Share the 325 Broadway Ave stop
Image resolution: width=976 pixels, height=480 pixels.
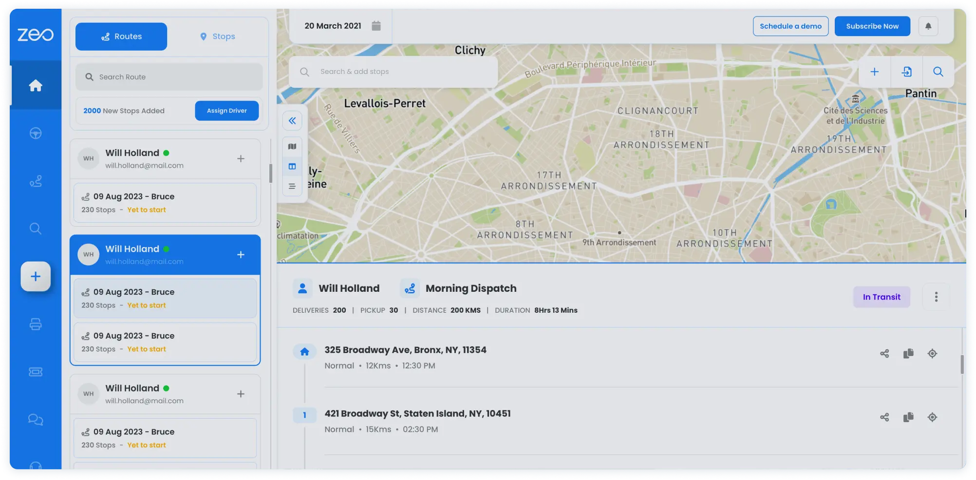[884, 354]
